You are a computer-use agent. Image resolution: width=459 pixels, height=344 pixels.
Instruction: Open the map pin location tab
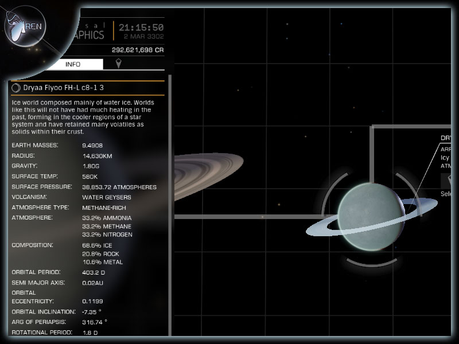pos(118,64)
